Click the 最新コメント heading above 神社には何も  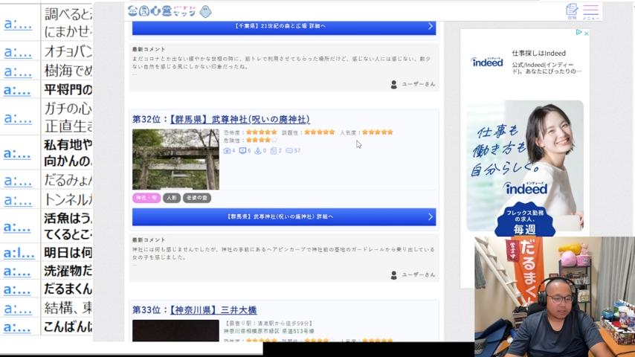pos(149,240)
